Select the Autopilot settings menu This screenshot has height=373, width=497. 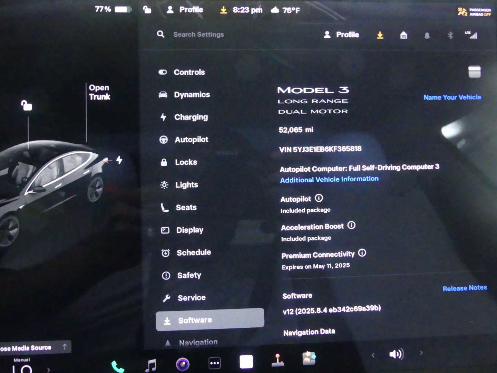(191, 140)
